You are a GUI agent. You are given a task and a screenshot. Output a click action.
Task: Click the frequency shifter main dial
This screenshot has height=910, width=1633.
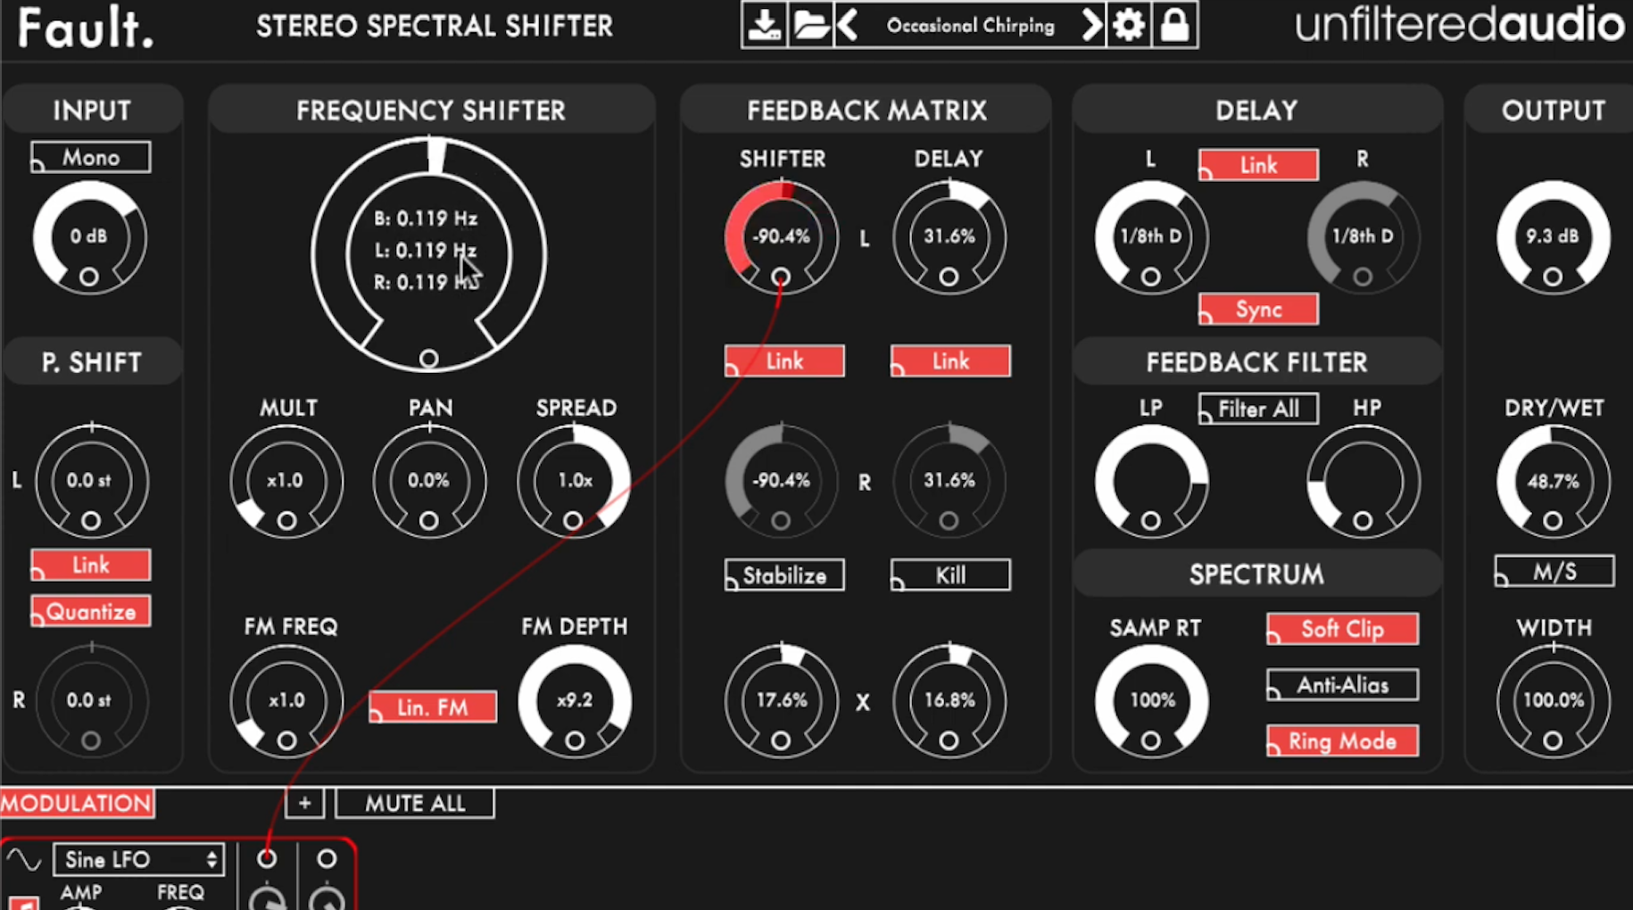pos(428,252)
